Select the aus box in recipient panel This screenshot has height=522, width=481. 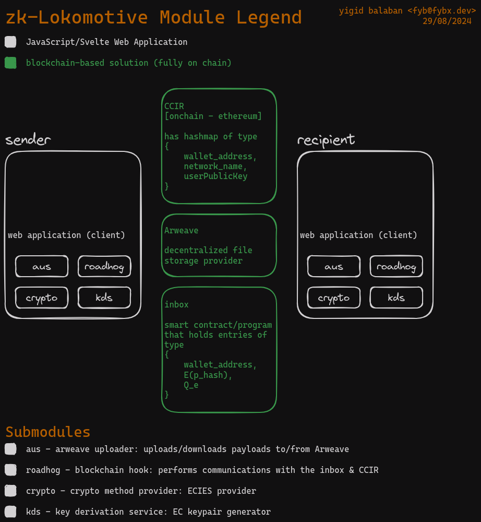coord(334,266)
